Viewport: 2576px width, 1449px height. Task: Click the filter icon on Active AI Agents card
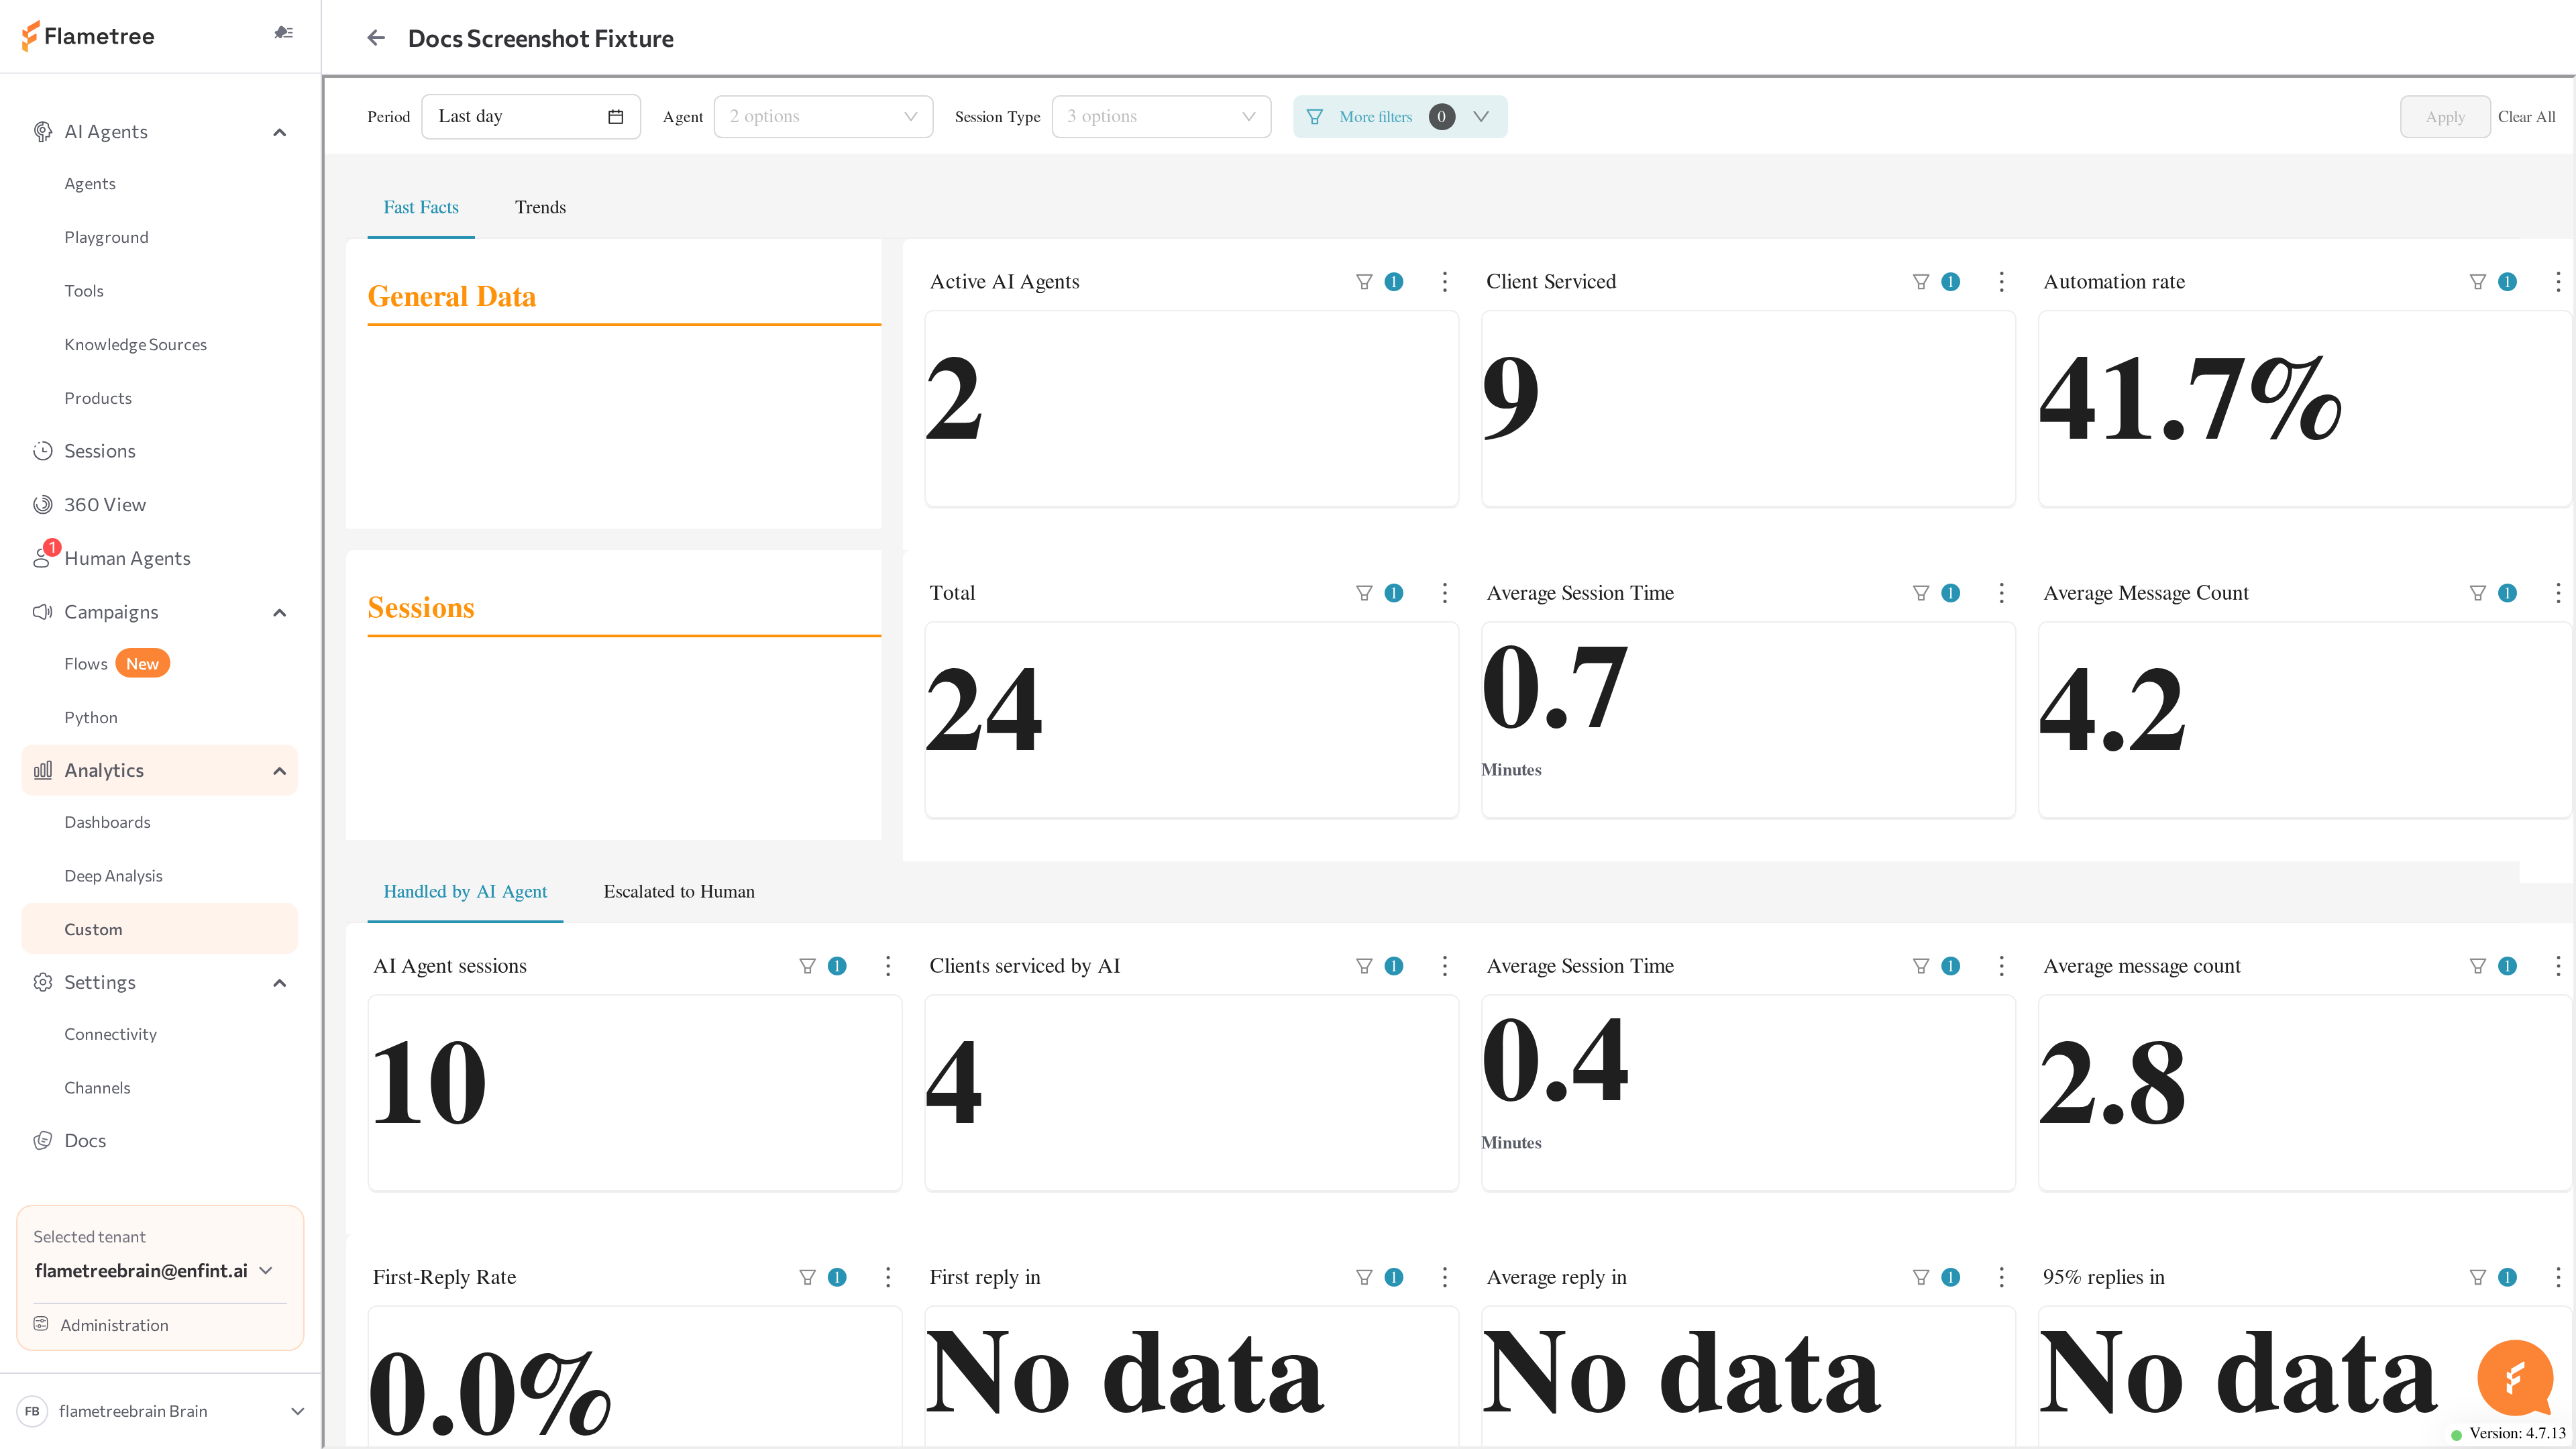coord(1364,282)
